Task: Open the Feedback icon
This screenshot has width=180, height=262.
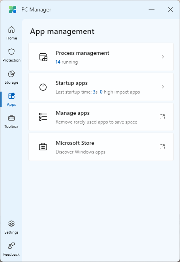Action: [x=11, y=245]
